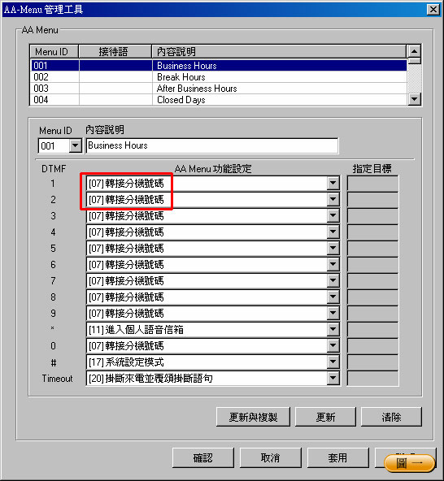Viewport: 444px width, 481px height.
Task: Confirm with the 確認 button
Action: tap(203, 458)
